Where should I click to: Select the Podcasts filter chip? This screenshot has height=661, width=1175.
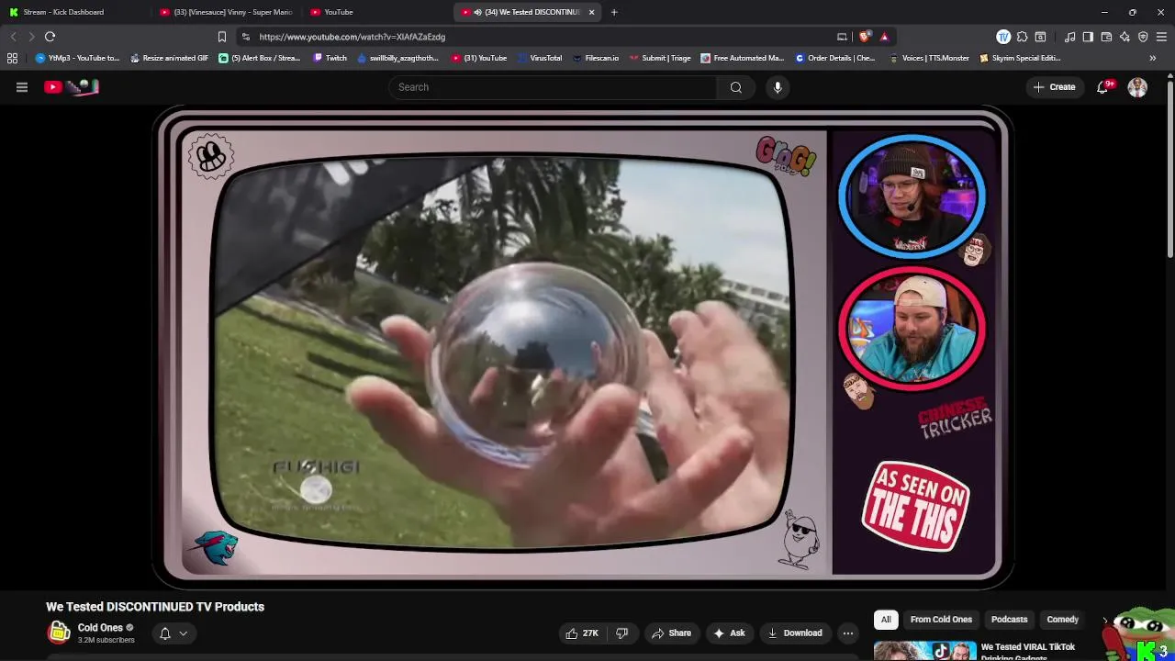[1009, 619]
